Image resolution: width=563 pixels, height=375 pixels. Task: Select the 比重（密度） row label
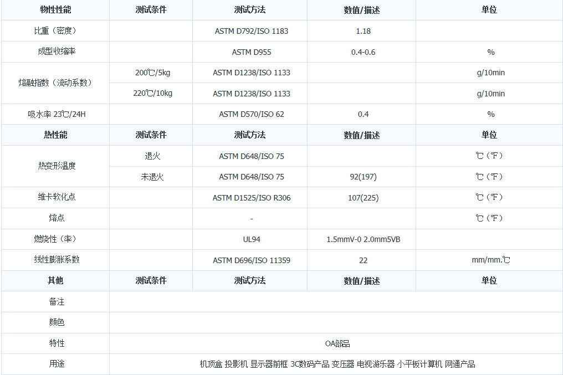(55, 31)
